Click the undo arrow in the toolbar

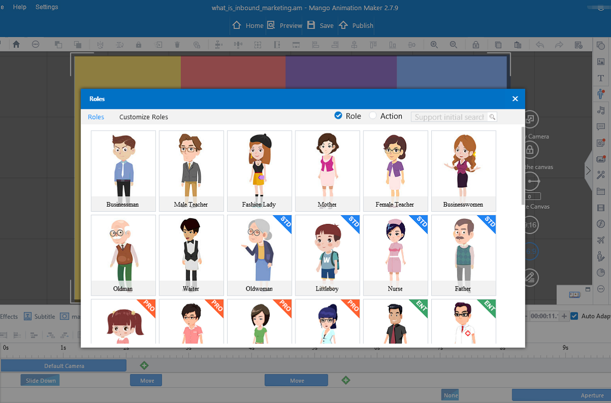(x=540, y=44)
